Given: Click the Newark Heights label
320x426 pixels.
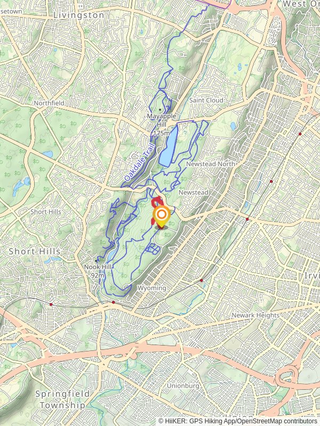Looking at the screenshot, I should point(255,315).
